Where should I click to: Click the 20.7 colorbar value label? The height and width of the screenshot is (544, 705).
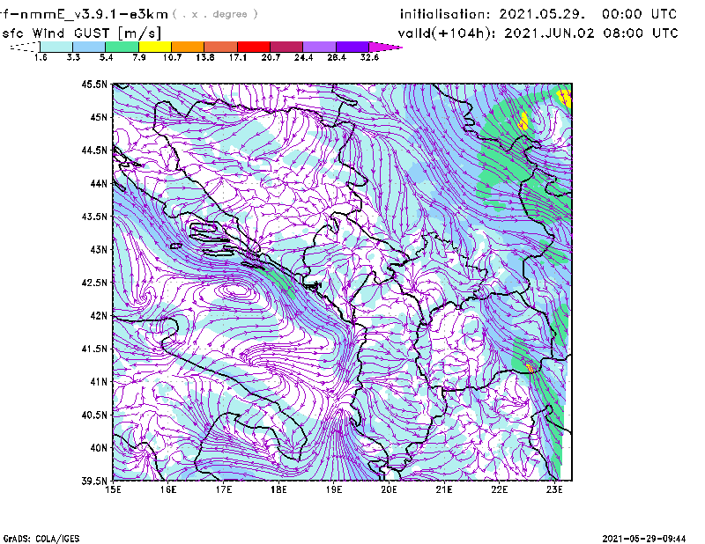point(271,57)
